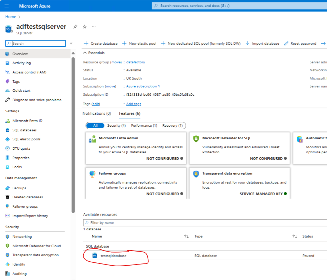The image size is (327, 280).
Task: Open testsqldatabase database
Action: [x=113, y=256]
